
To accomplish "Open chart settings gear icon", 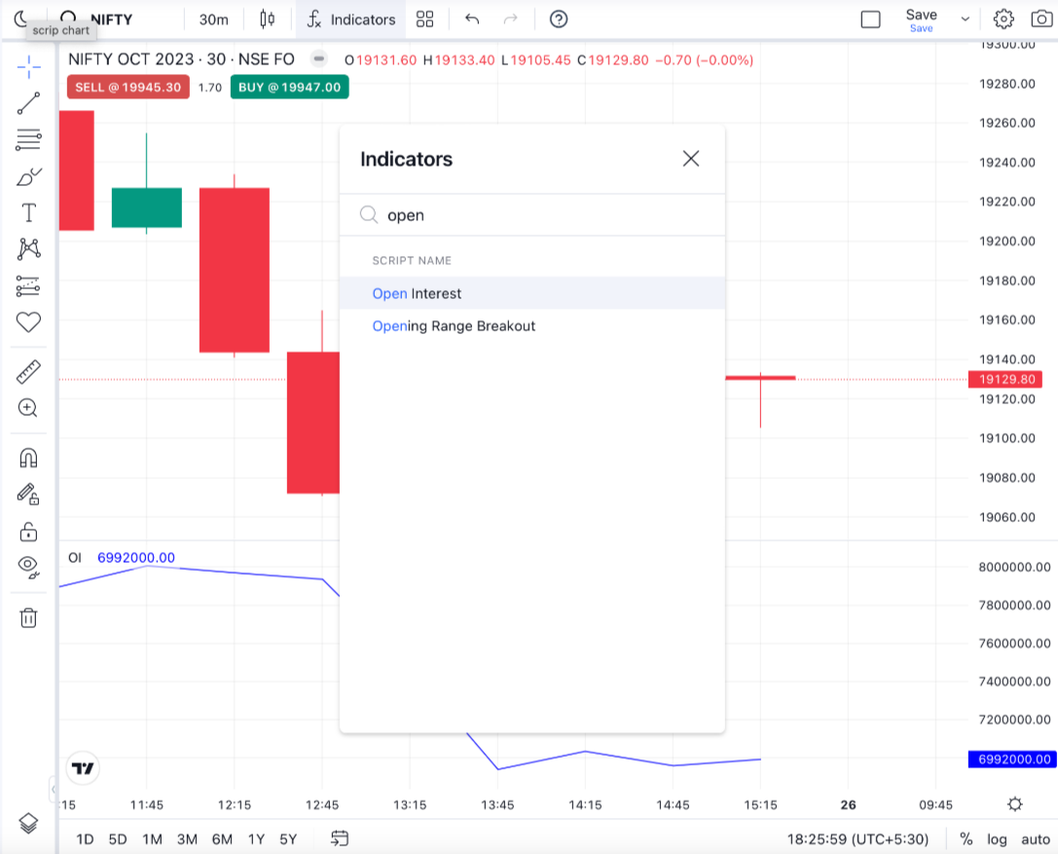I will pyautogui.click(x=1003, y=19).
